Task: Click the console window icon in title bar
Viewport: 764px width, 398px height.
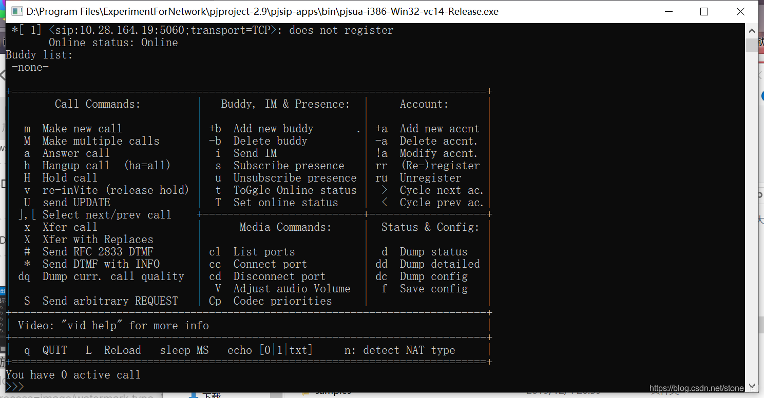Action: point(16,11)
